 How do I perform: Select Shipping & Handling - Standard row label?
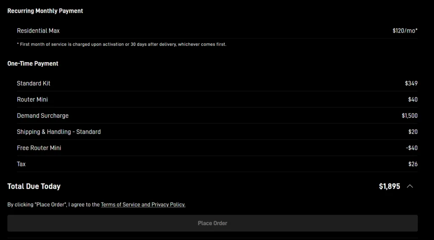(x=58, y=132)
